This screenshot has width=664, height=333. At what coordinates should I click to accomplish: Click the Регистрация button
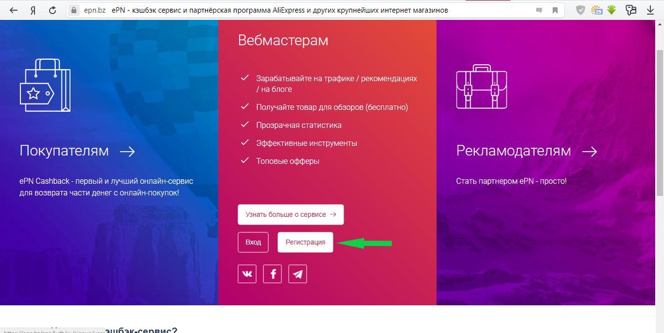305,242
